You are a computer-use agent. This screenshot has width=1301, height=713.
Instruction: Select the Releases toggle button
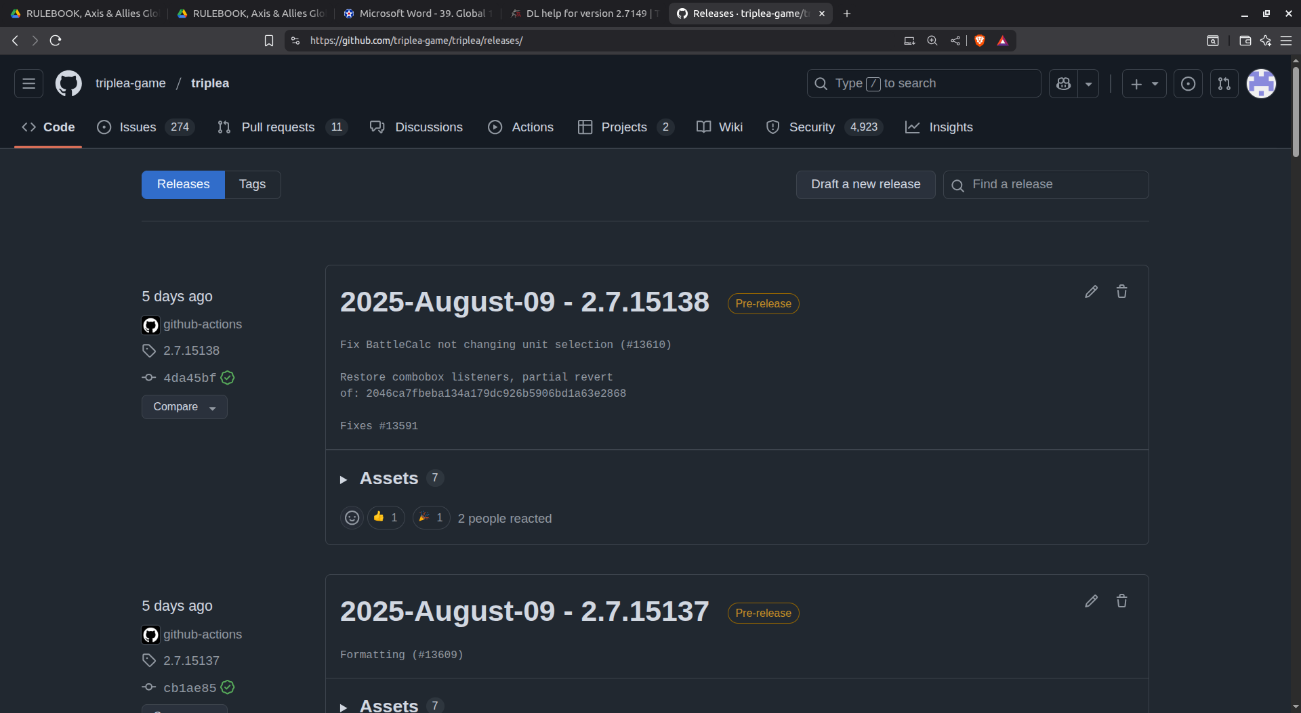coord(183,184)
